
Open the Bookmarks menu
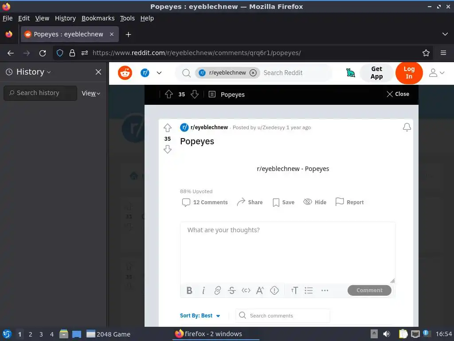coord(98,18)
